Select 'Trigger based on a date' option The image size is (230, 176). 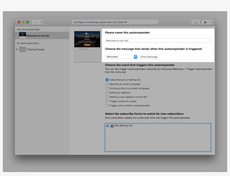pos(107,101)
